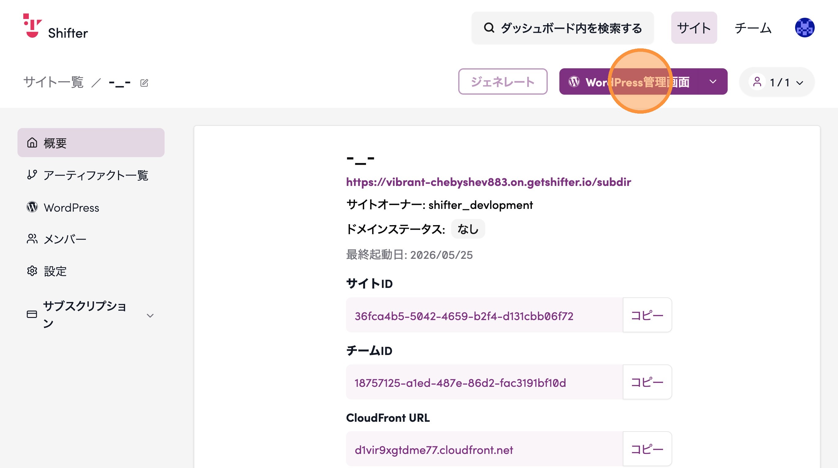Viewport: 838px width, 468px height.
Task: Click the ジェネレート button
Action: (503, 81)
